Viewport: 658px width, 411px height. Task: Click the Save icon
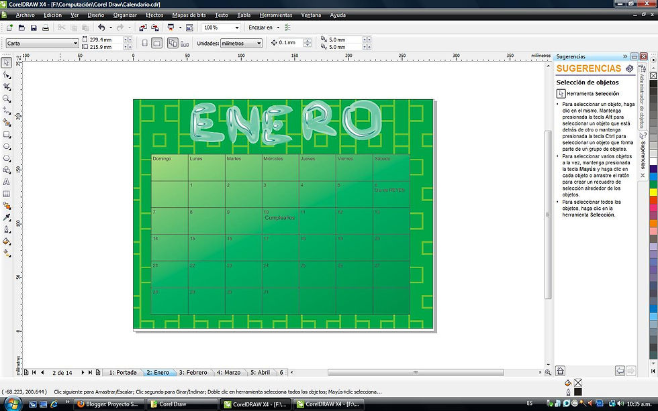(34, 27)
